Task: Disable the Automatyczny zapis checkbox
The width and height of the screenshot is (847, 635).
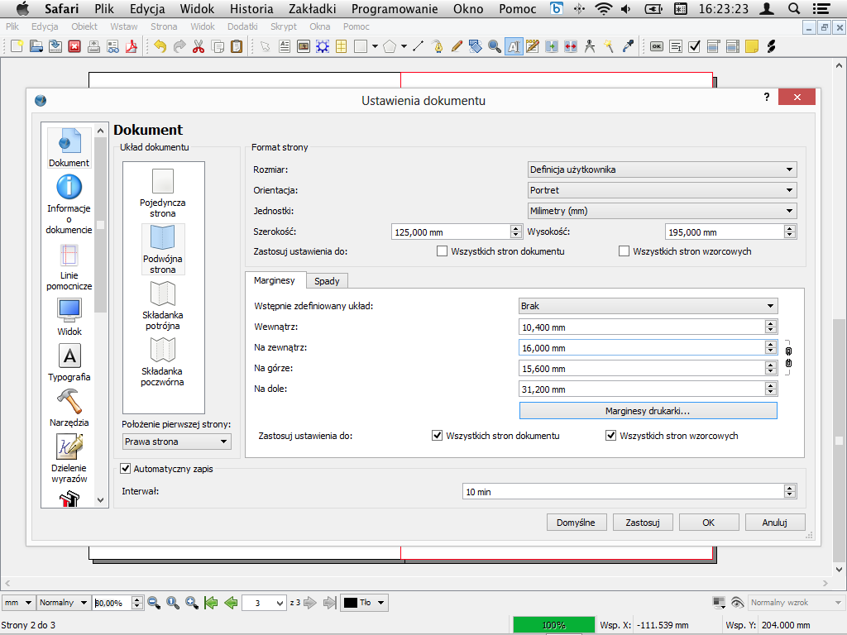Action: [x=127, y=469]
